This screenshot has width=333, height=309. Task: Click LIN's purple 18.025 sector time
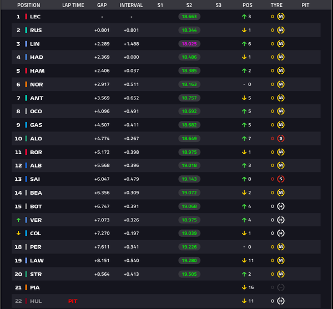189,44
